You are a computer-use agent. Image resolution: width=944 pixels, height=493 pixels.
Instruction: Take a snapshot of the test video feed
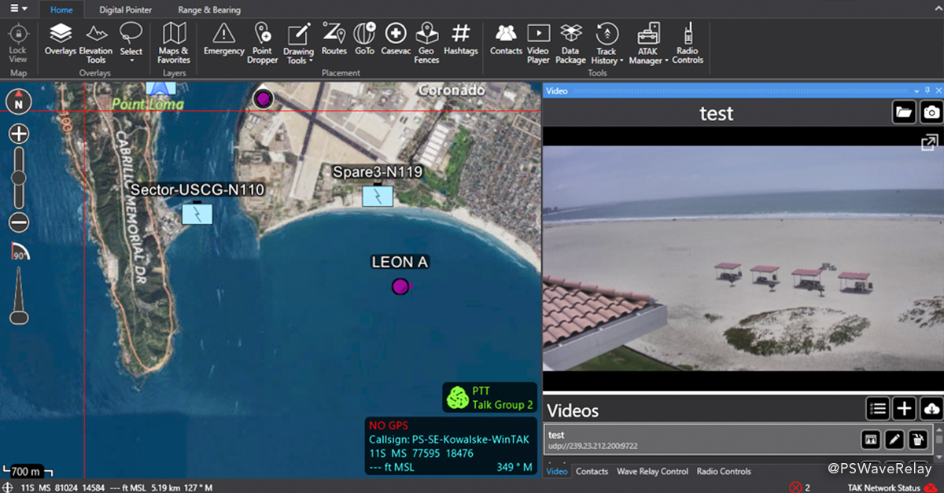click(x=931, y=112)
